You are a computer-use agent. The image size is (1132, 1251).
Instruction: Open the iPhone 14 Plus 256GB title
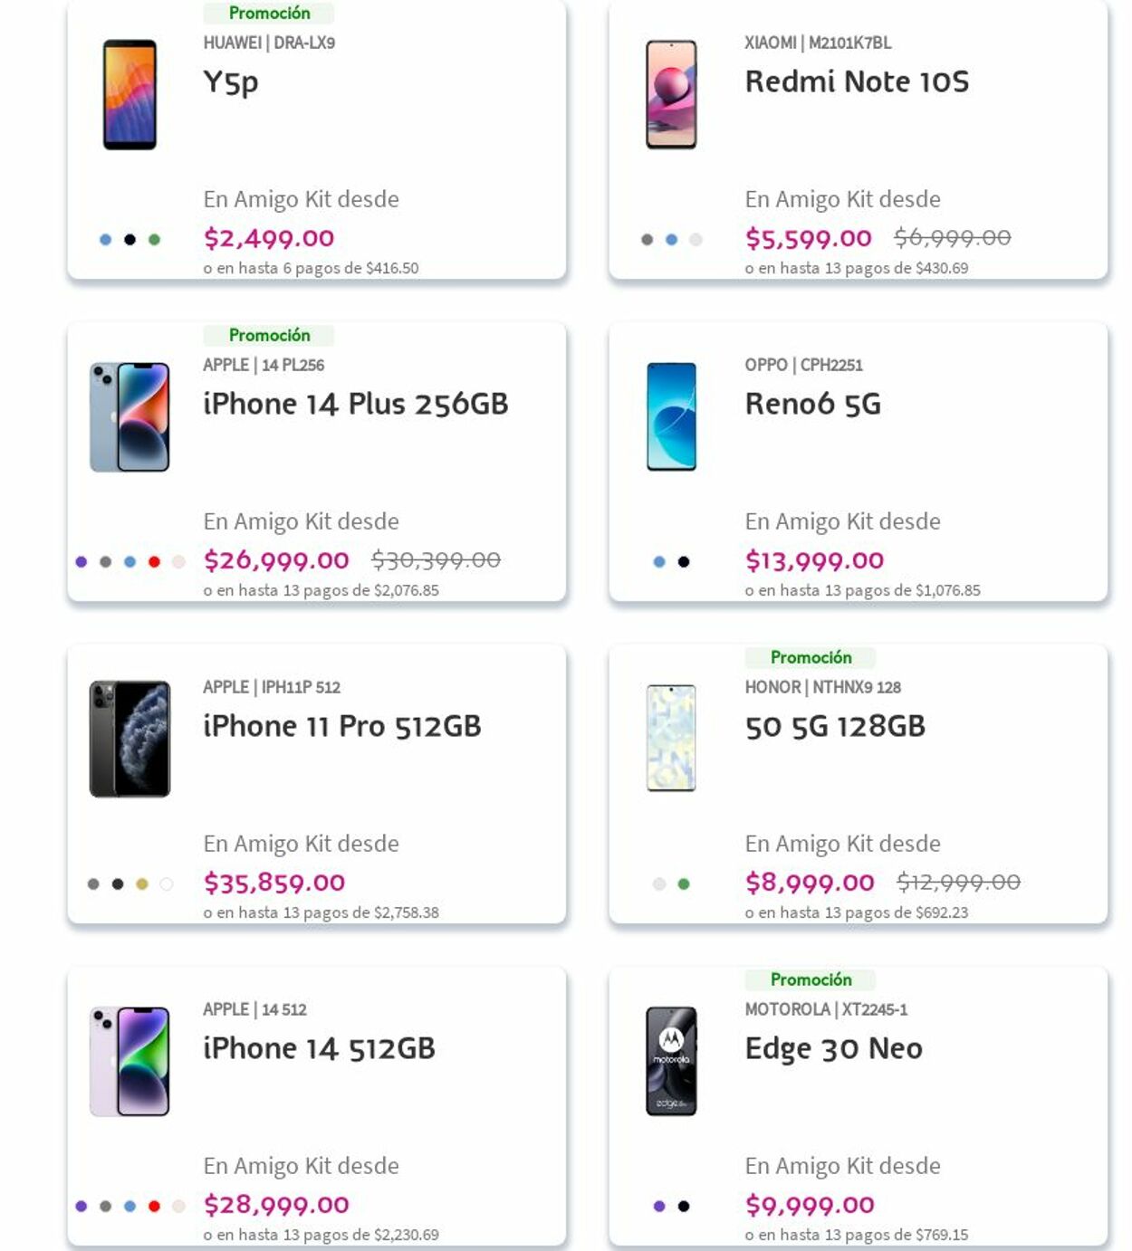coord(355,404)
